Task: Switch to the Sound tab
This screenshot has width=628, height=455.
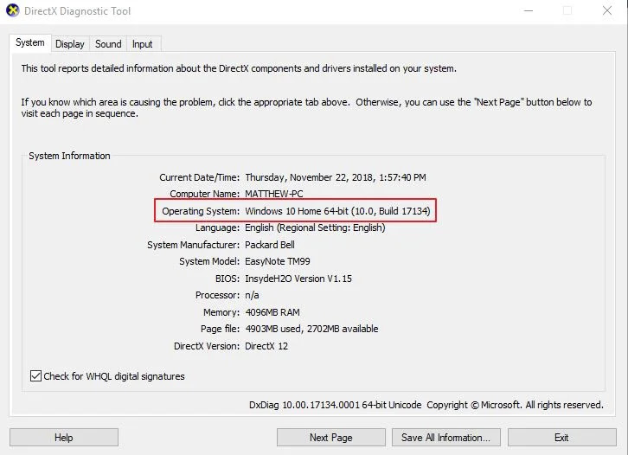Action: click(x=108, y=44)
